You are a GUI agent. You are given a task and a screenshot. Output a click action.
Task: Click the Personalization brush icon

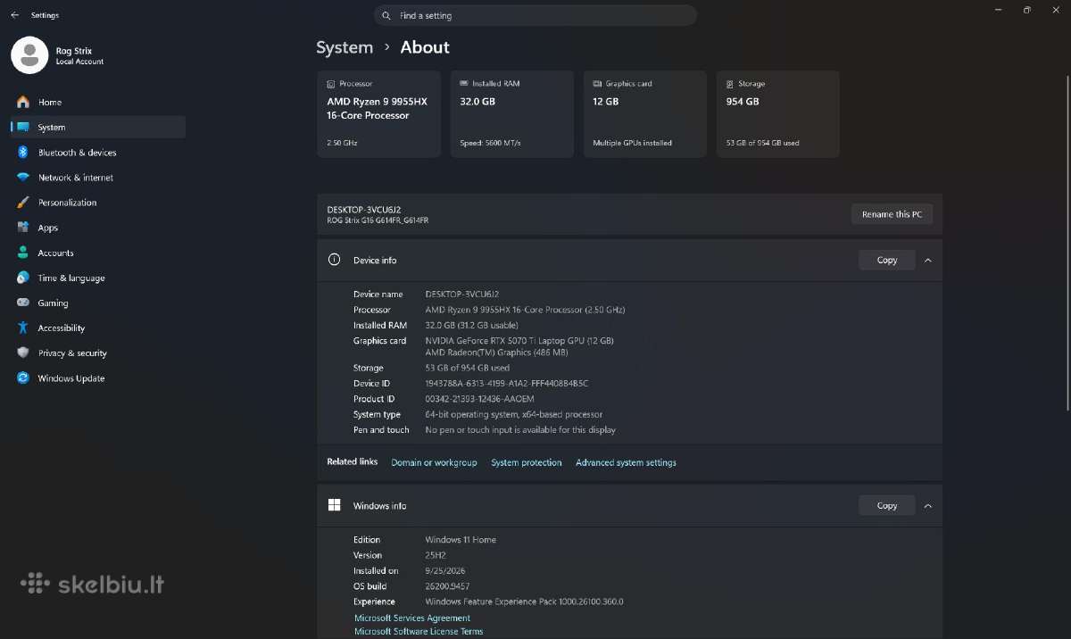point(23,203)
